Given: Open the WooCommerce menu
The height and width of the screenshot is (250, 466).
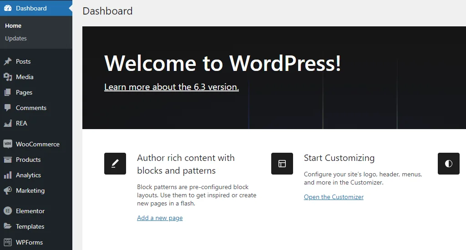Looking at the screenshot, I should (x=36, y=144).
